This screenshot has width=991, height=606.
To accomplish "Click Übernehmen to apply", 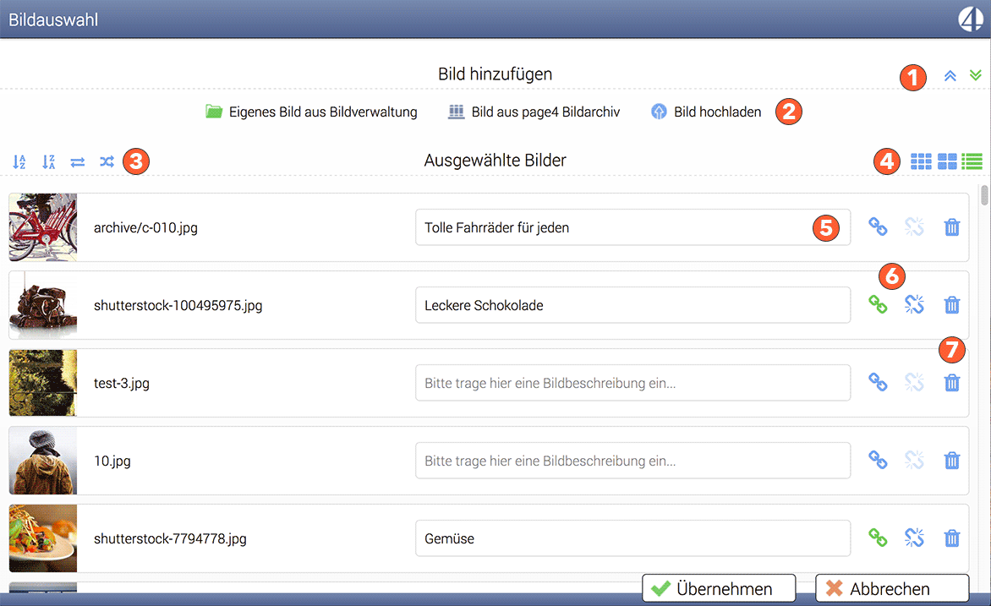I will click(x=719, y=588).
